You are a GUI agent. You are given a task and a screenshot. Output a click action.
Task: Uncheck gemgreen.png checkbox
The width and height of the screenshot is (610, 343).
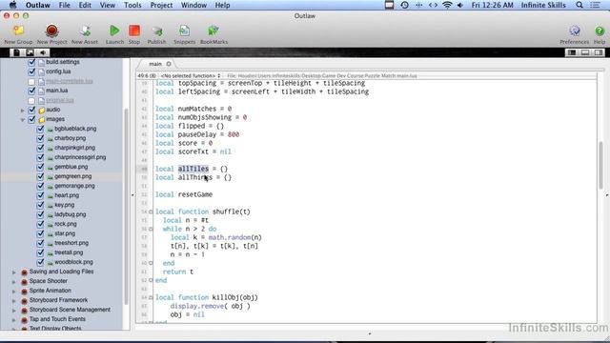click(40, 176)
